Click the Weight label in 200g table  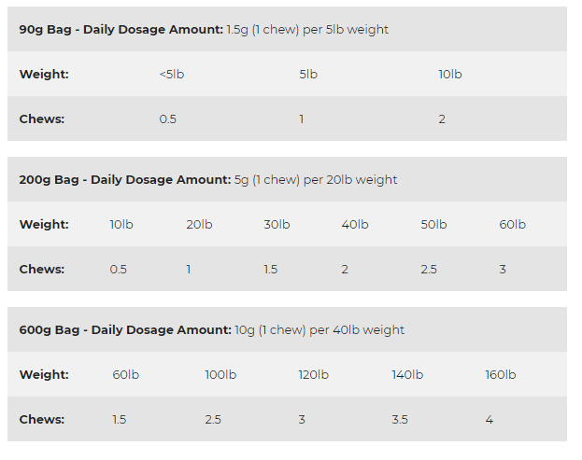(x=44, y=225)
